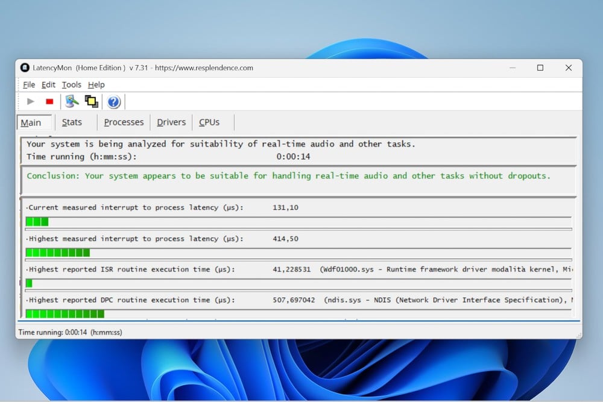This screenshot has height=402, width=603.
Task: Click the ndis.sys driver description text
Action: 449,300
